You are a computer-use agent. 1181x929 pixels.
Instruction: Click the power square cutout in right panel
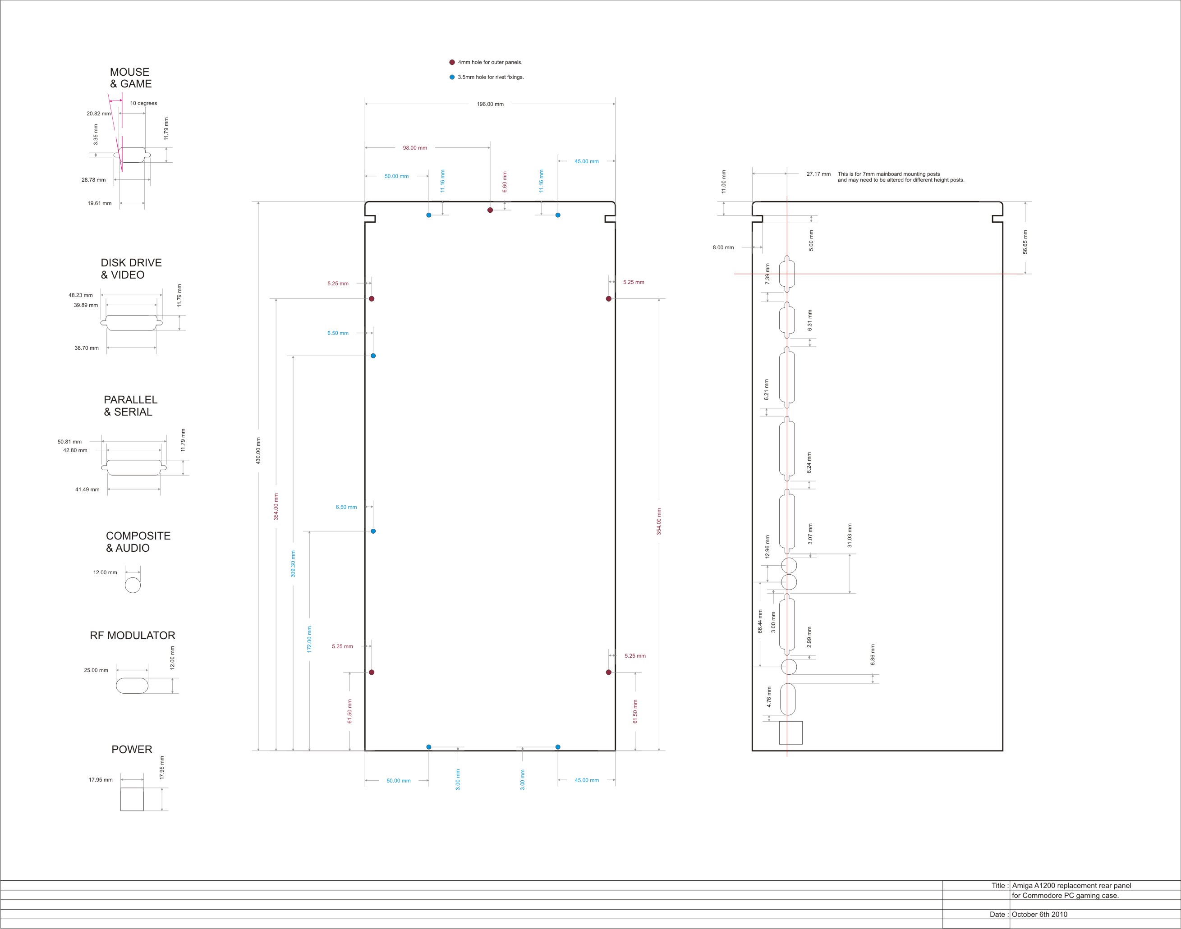(790, 732)
